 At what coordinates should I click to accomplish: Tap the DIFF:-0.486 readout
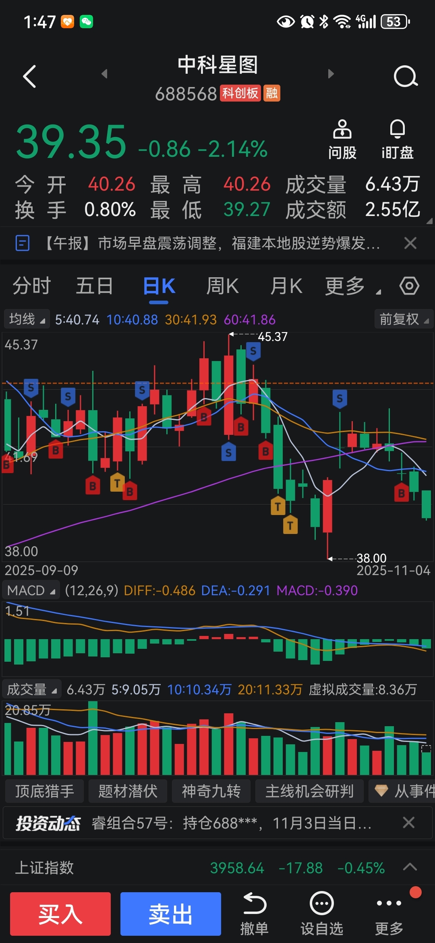[x=159, y=590]
